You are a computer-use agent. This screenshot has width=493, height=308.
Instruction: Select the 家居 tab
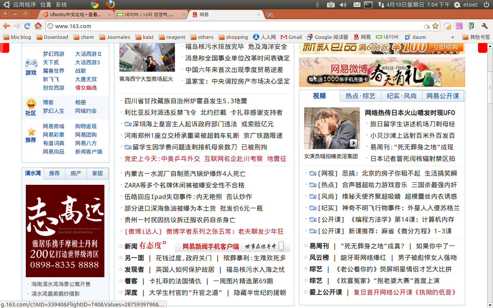coord(97,173)
